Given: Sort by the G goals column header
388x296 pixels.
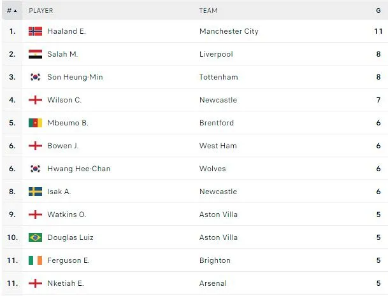Looking at the screenshot, I should [x=378, y=10].
